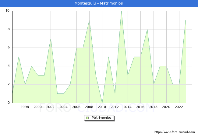Click the y-axis label 0
198x137 pixels.
point(9,103)
